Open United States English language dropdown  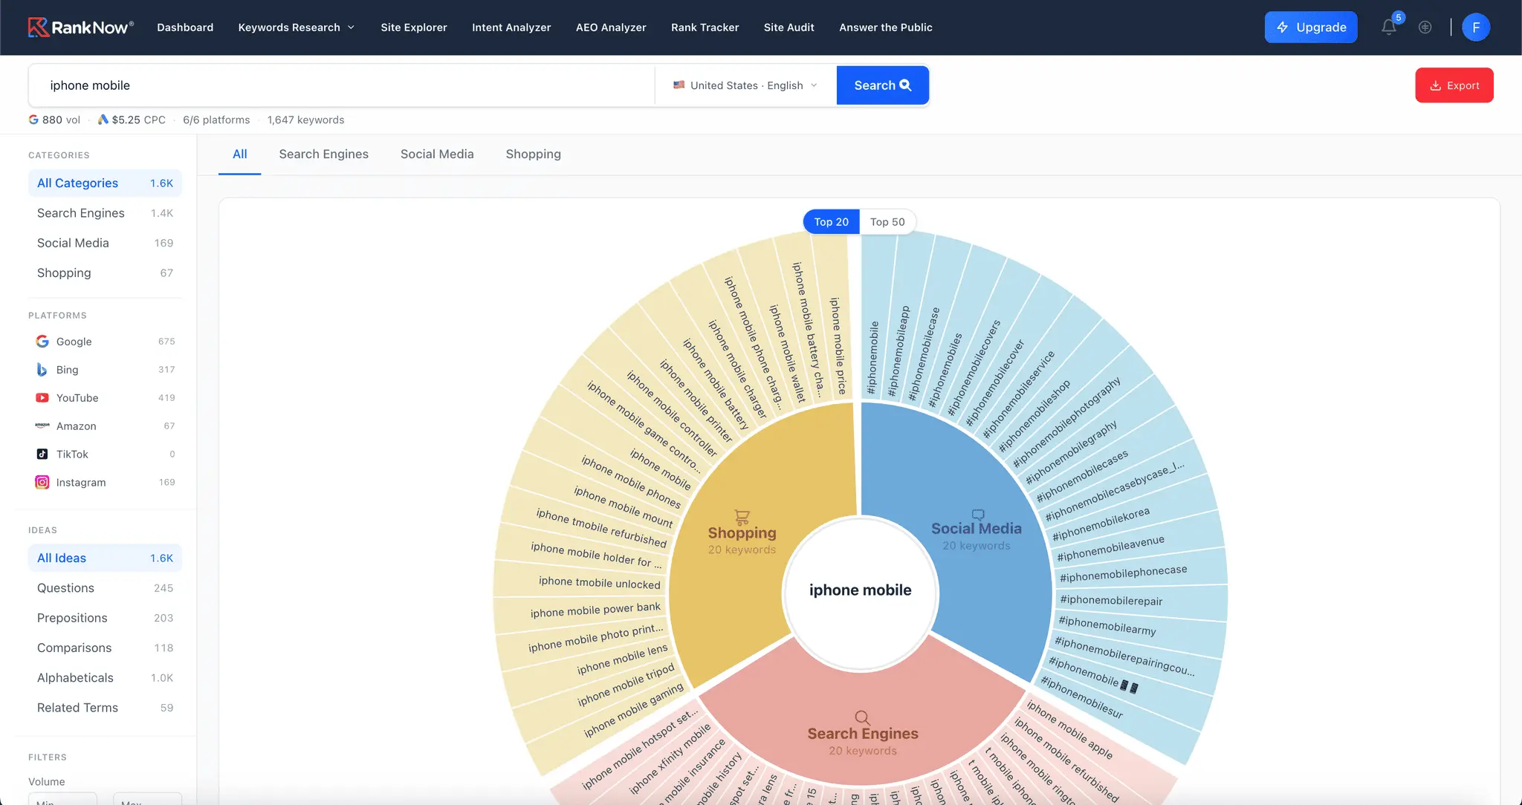pos(745,85)
